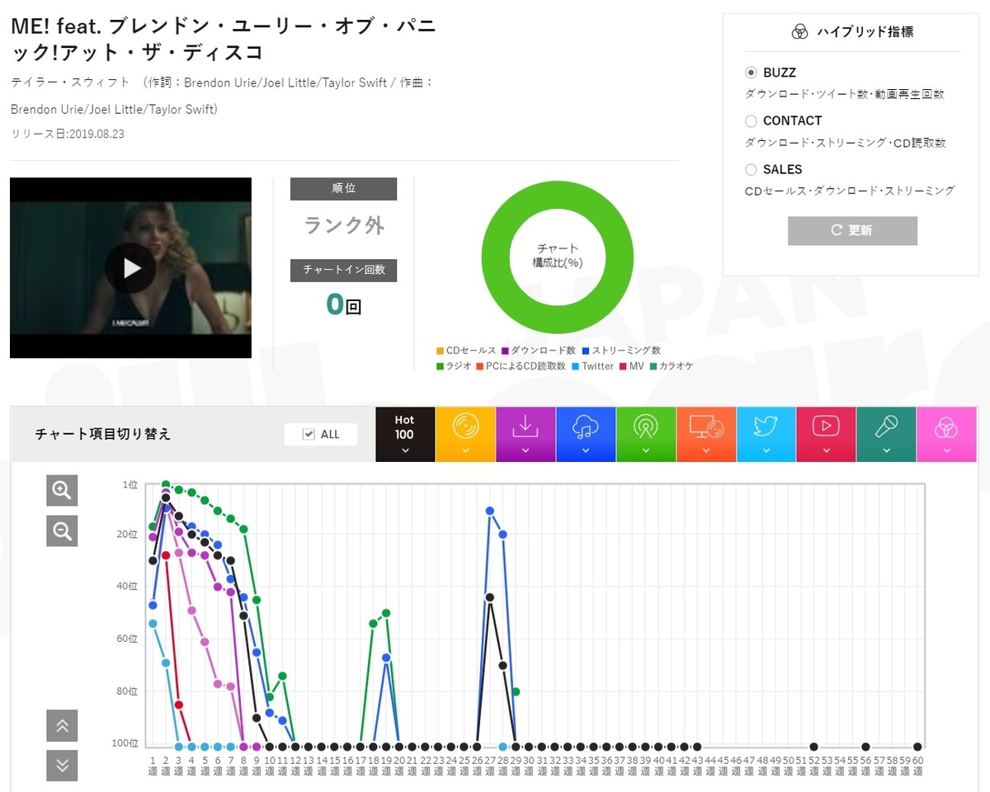Click the 1位 axis label
Image resolution: width=990 pixels, height=792 pixels.
pos(130,484)
